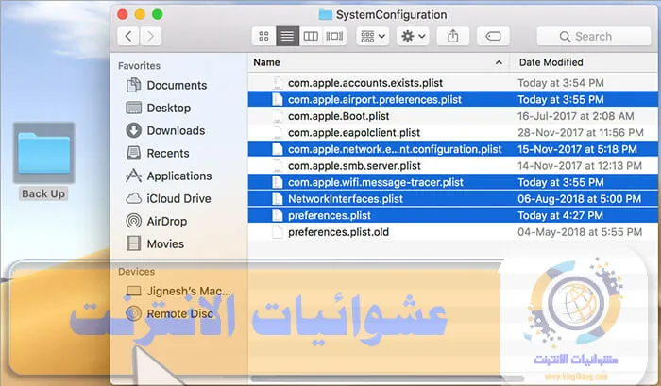
Task: Minimize the Finder window
Action: click(x=140, y=15)
